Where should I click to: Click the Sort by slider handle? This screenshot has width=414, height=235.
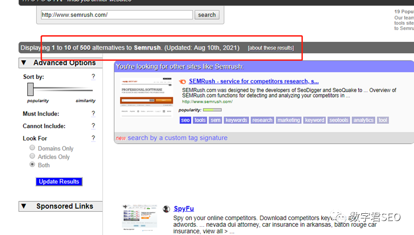point(31,89)
